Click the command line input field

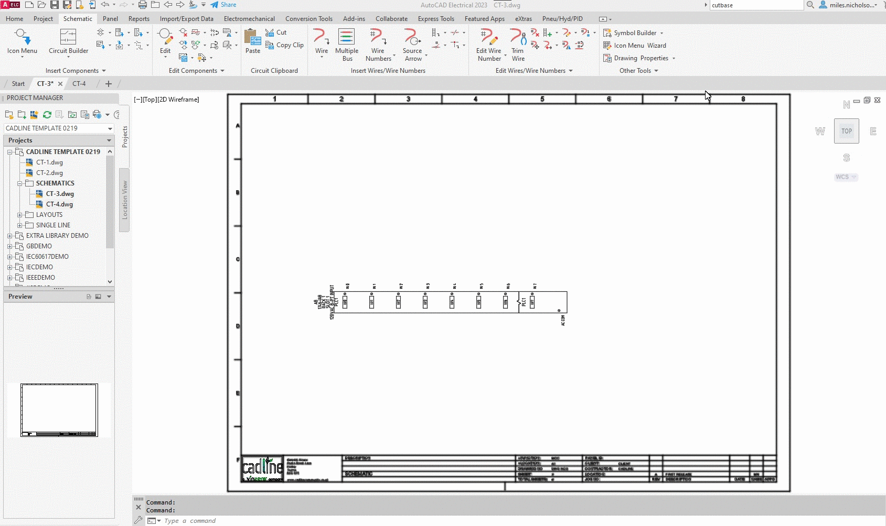pyautogui.click(x=514, y=521)
